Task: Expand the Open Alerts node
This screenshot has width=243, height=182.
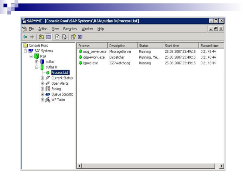Action: pyautogui.click(x=42, y=83)
